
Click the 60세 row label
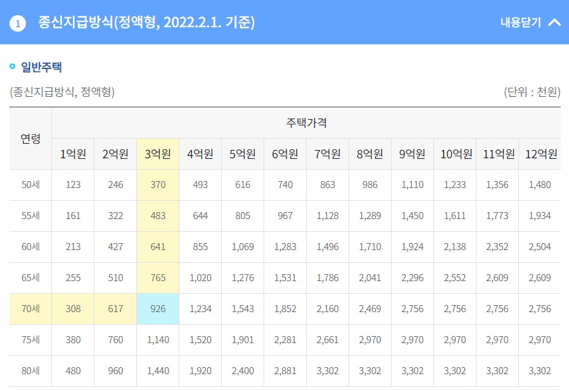30,247
